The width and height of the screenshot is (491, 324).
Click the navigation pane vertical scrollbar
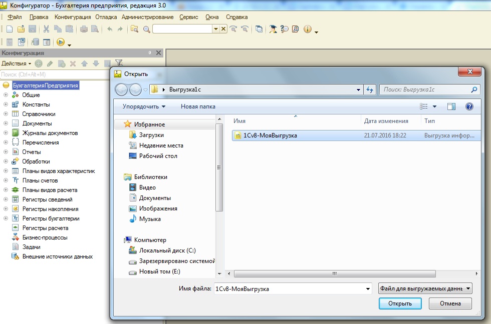click(219, 167)
